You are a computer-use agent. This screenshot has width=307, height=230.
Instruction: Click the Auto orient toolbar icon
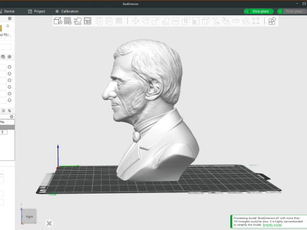[78, 21]
